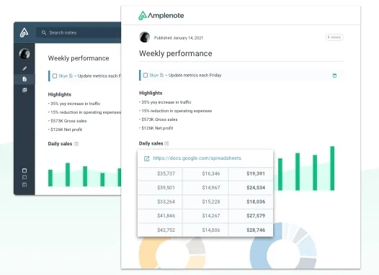Select the pencil (jots) icon in the sidebar

pyautogui.click(x=24, y=68)
